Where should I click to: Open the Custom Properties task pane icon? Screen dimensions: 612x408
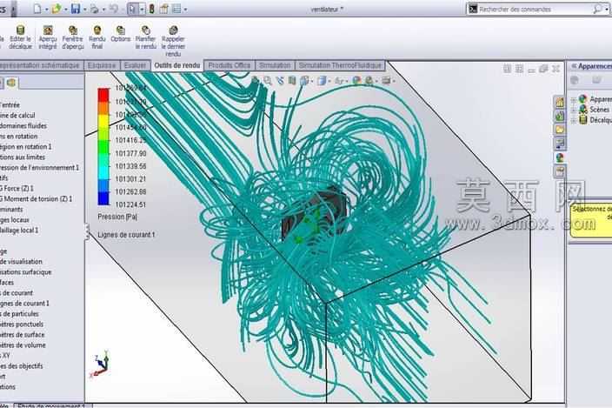point(560,171)
